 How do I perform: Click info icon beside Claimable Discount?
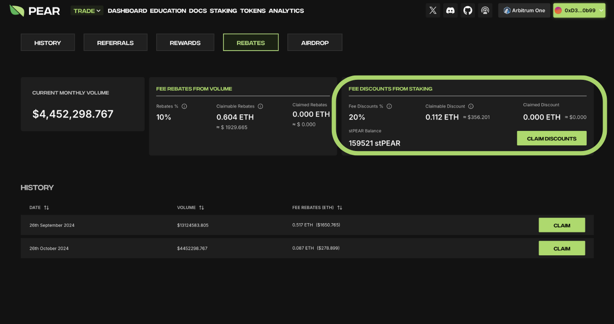coord(471,106)
